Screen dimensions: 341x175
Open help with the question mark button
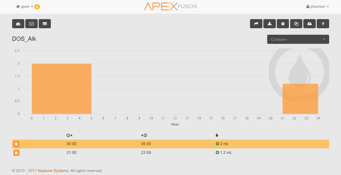(x=323, y=24)
